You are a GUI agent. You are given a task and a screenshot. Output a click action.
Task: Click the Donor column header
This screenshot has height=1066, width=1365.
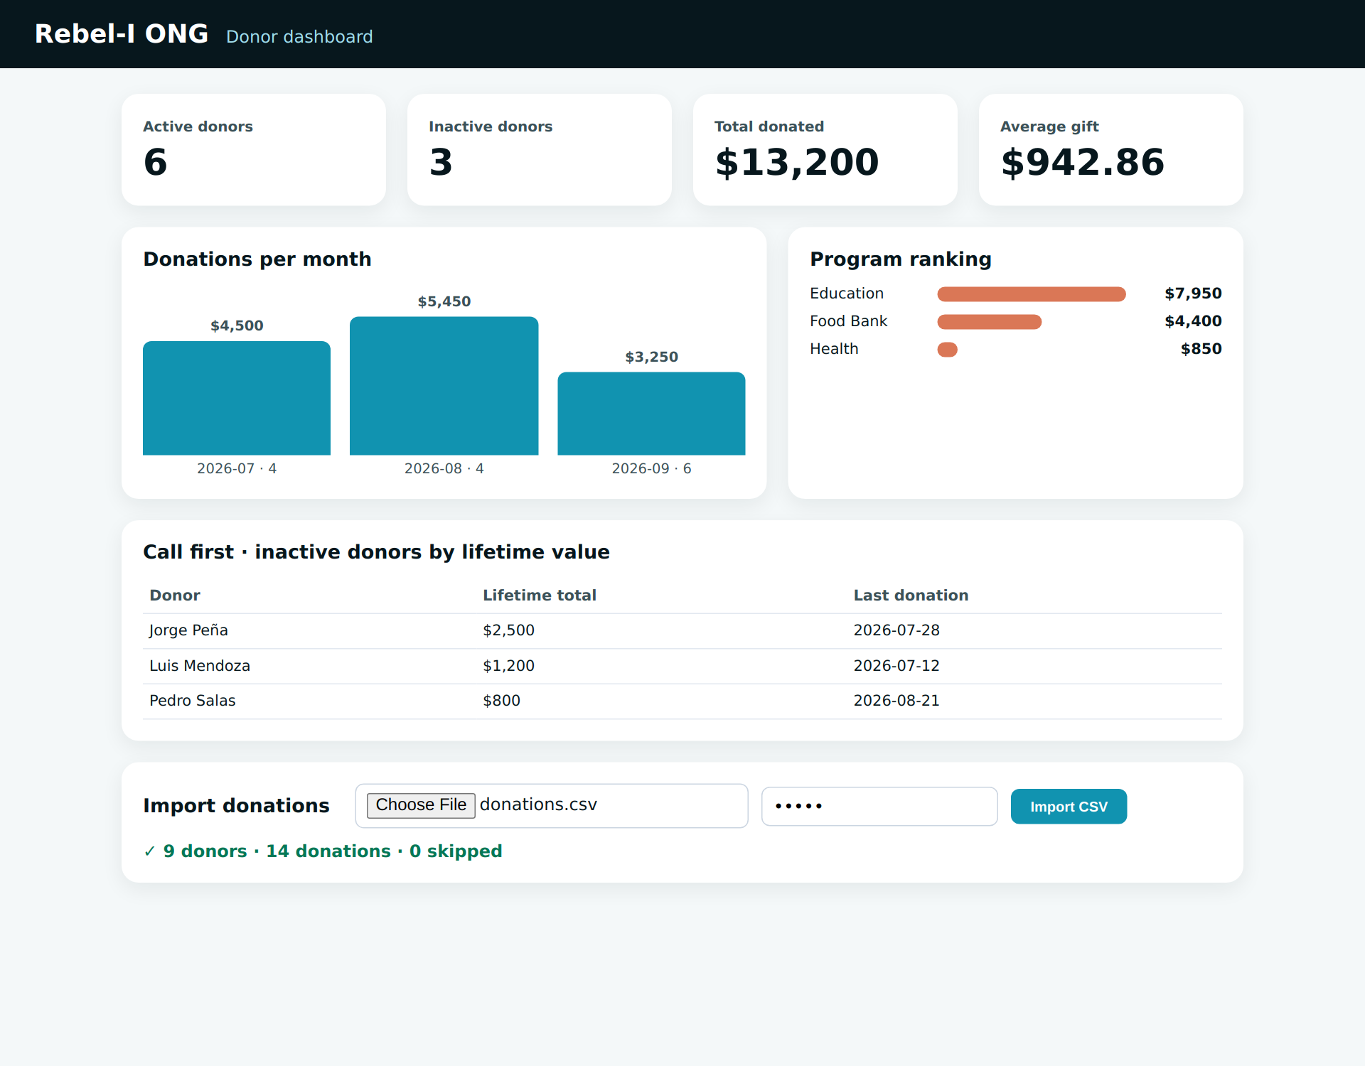click(x=175, y=596)
